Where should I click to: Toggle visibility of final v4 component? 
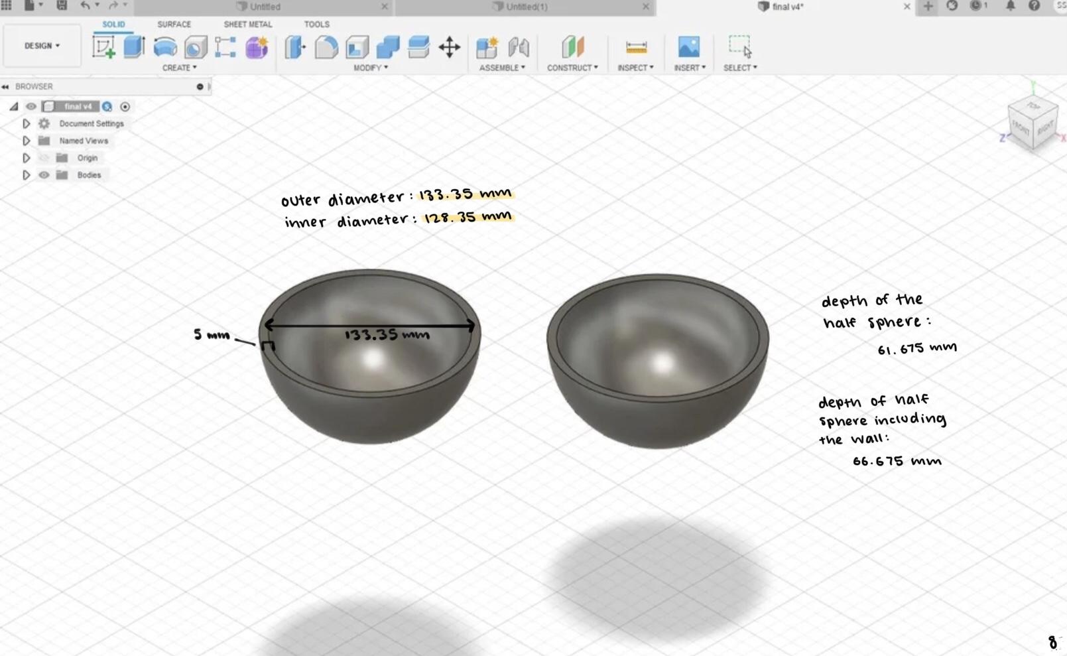[31, 106]
